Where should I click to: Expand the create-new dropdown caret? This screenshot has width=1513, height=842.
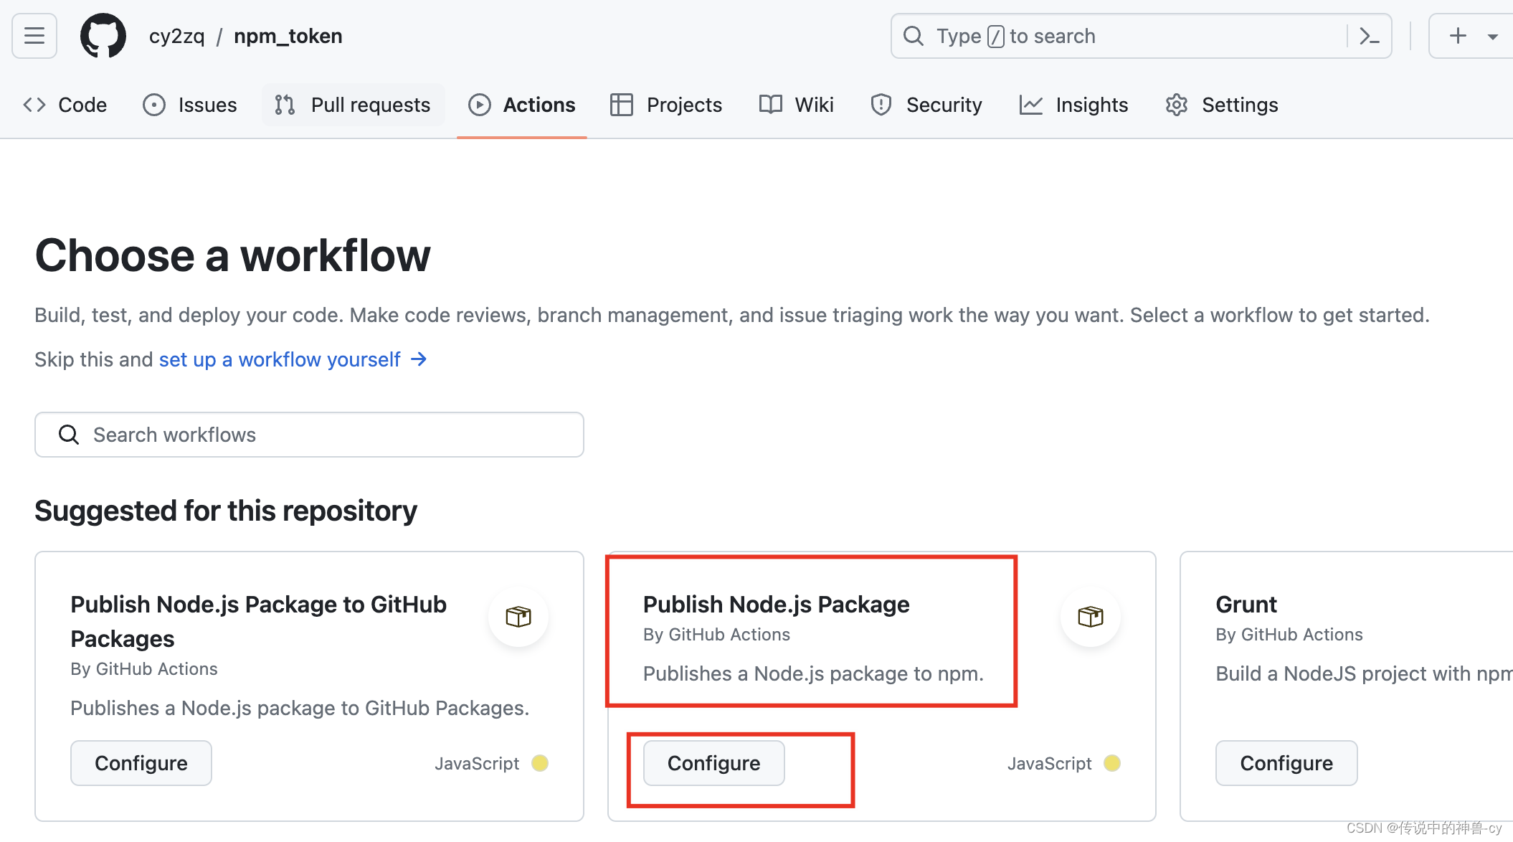point(1493,37)
